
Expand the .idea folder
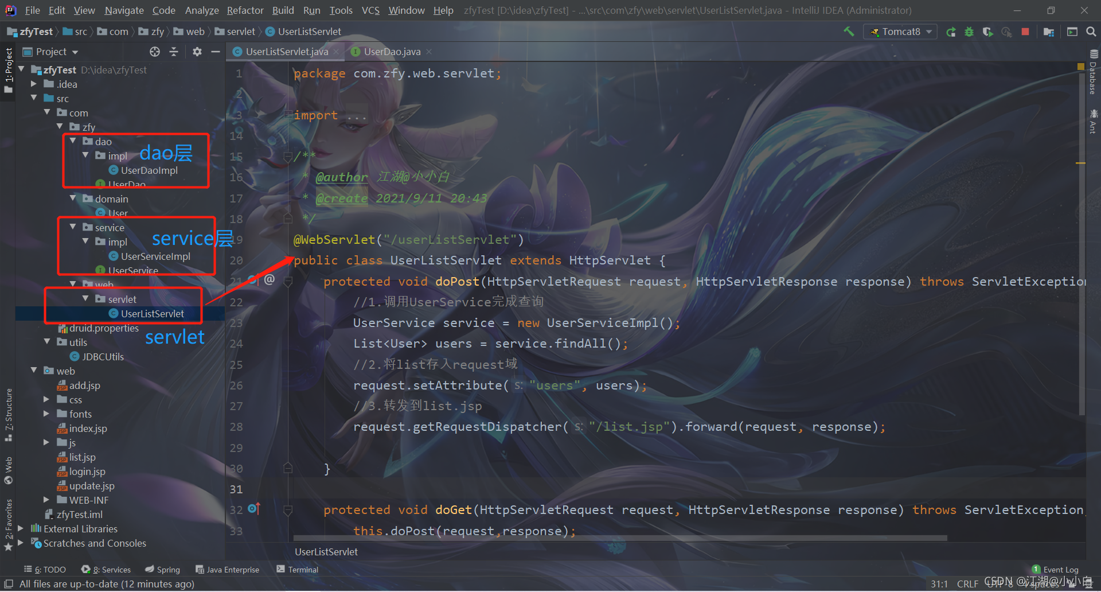[x=34, y=84]
